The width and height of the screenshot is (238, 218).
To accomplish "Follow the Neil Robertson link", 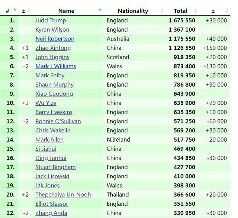I will [55, 39].
